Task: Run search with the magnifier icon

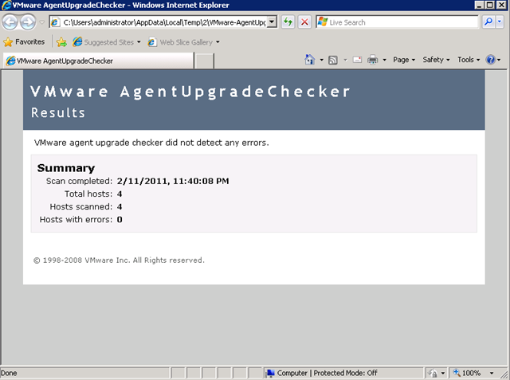Action: (x=488, y=22)
